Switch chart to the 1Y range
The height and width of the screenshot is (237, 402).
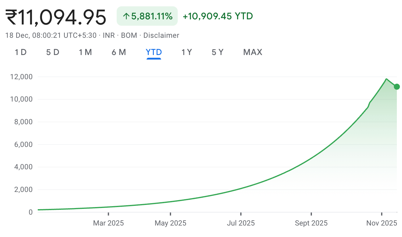tap(186, 52)
